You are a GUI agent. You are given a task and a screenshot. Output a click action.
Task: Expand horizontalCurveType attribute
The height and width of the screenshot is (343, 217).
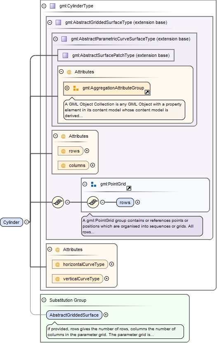111,264
